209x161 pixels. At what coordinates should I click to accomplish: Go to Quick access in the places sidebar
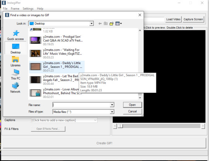[15, 35]
